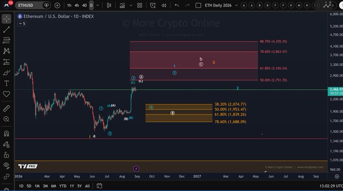Open the chart patterns tool group
This screenshot has height=191, width=343.
point(7,51)
